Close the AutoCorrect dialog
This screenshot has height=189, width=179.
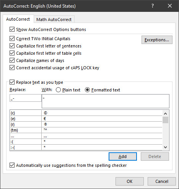point(170,6)
